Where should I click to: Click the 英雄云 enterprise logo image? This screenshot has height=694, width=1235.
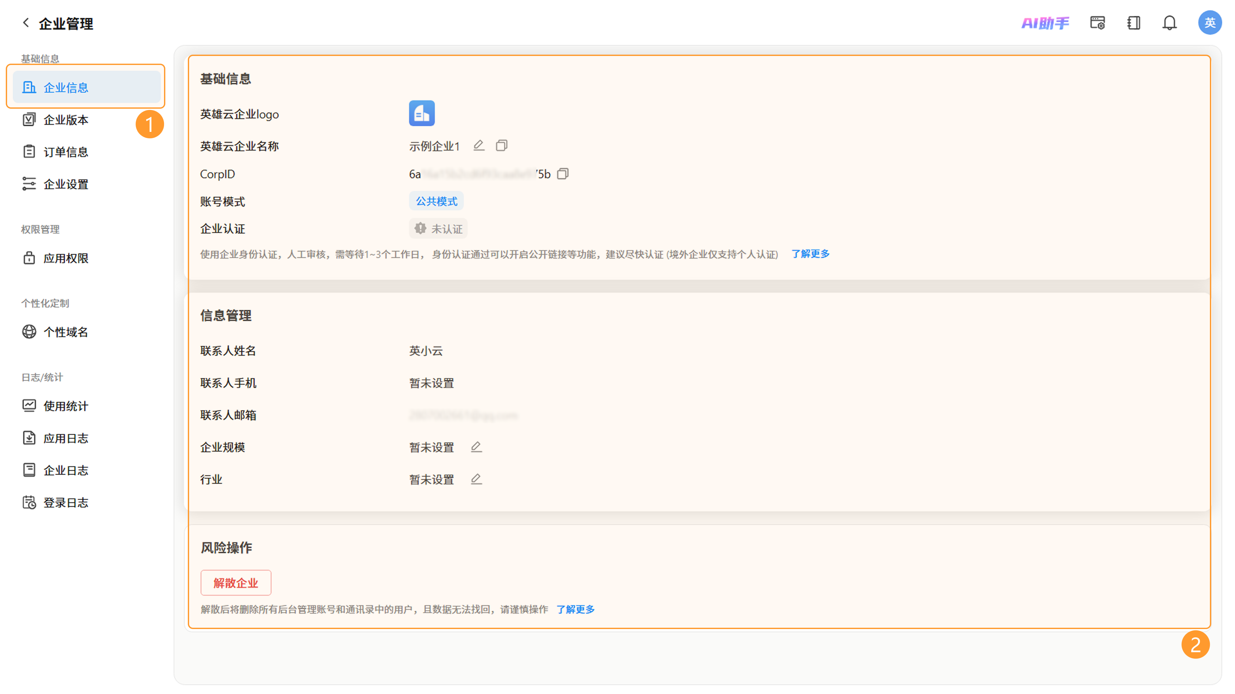[421, 113]
